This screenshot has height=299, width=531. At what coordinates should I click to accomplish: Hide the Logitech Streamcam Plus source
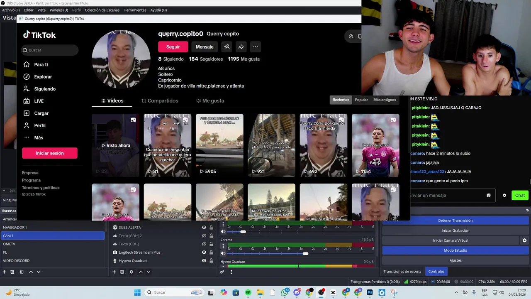click(204, 252)
